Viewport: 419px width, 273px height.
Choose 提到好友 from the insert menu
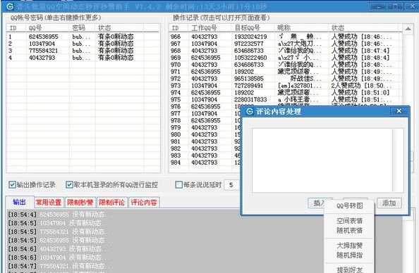coord(350,269)
